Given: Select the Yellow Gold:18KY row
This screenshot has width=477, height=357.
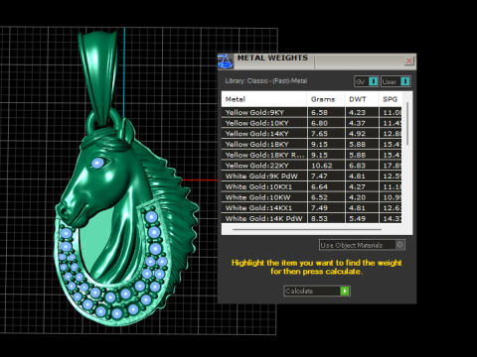Looking at the screenshot, I should [x=311, y=144].
